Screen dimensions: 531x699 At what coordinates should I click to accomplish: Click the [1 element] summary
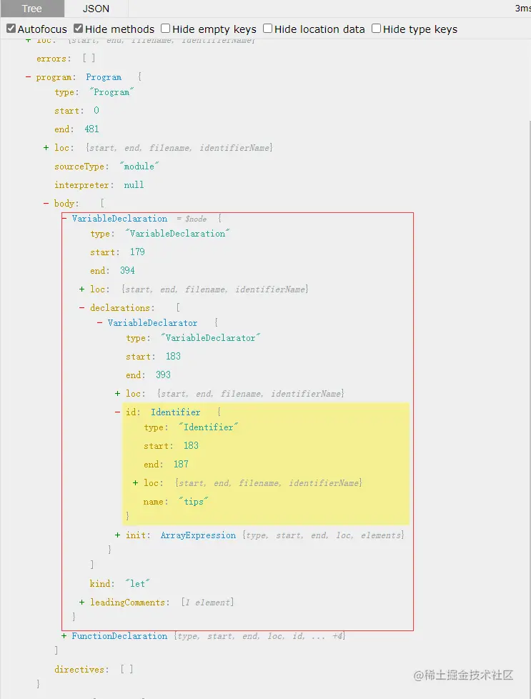point(207,603)
